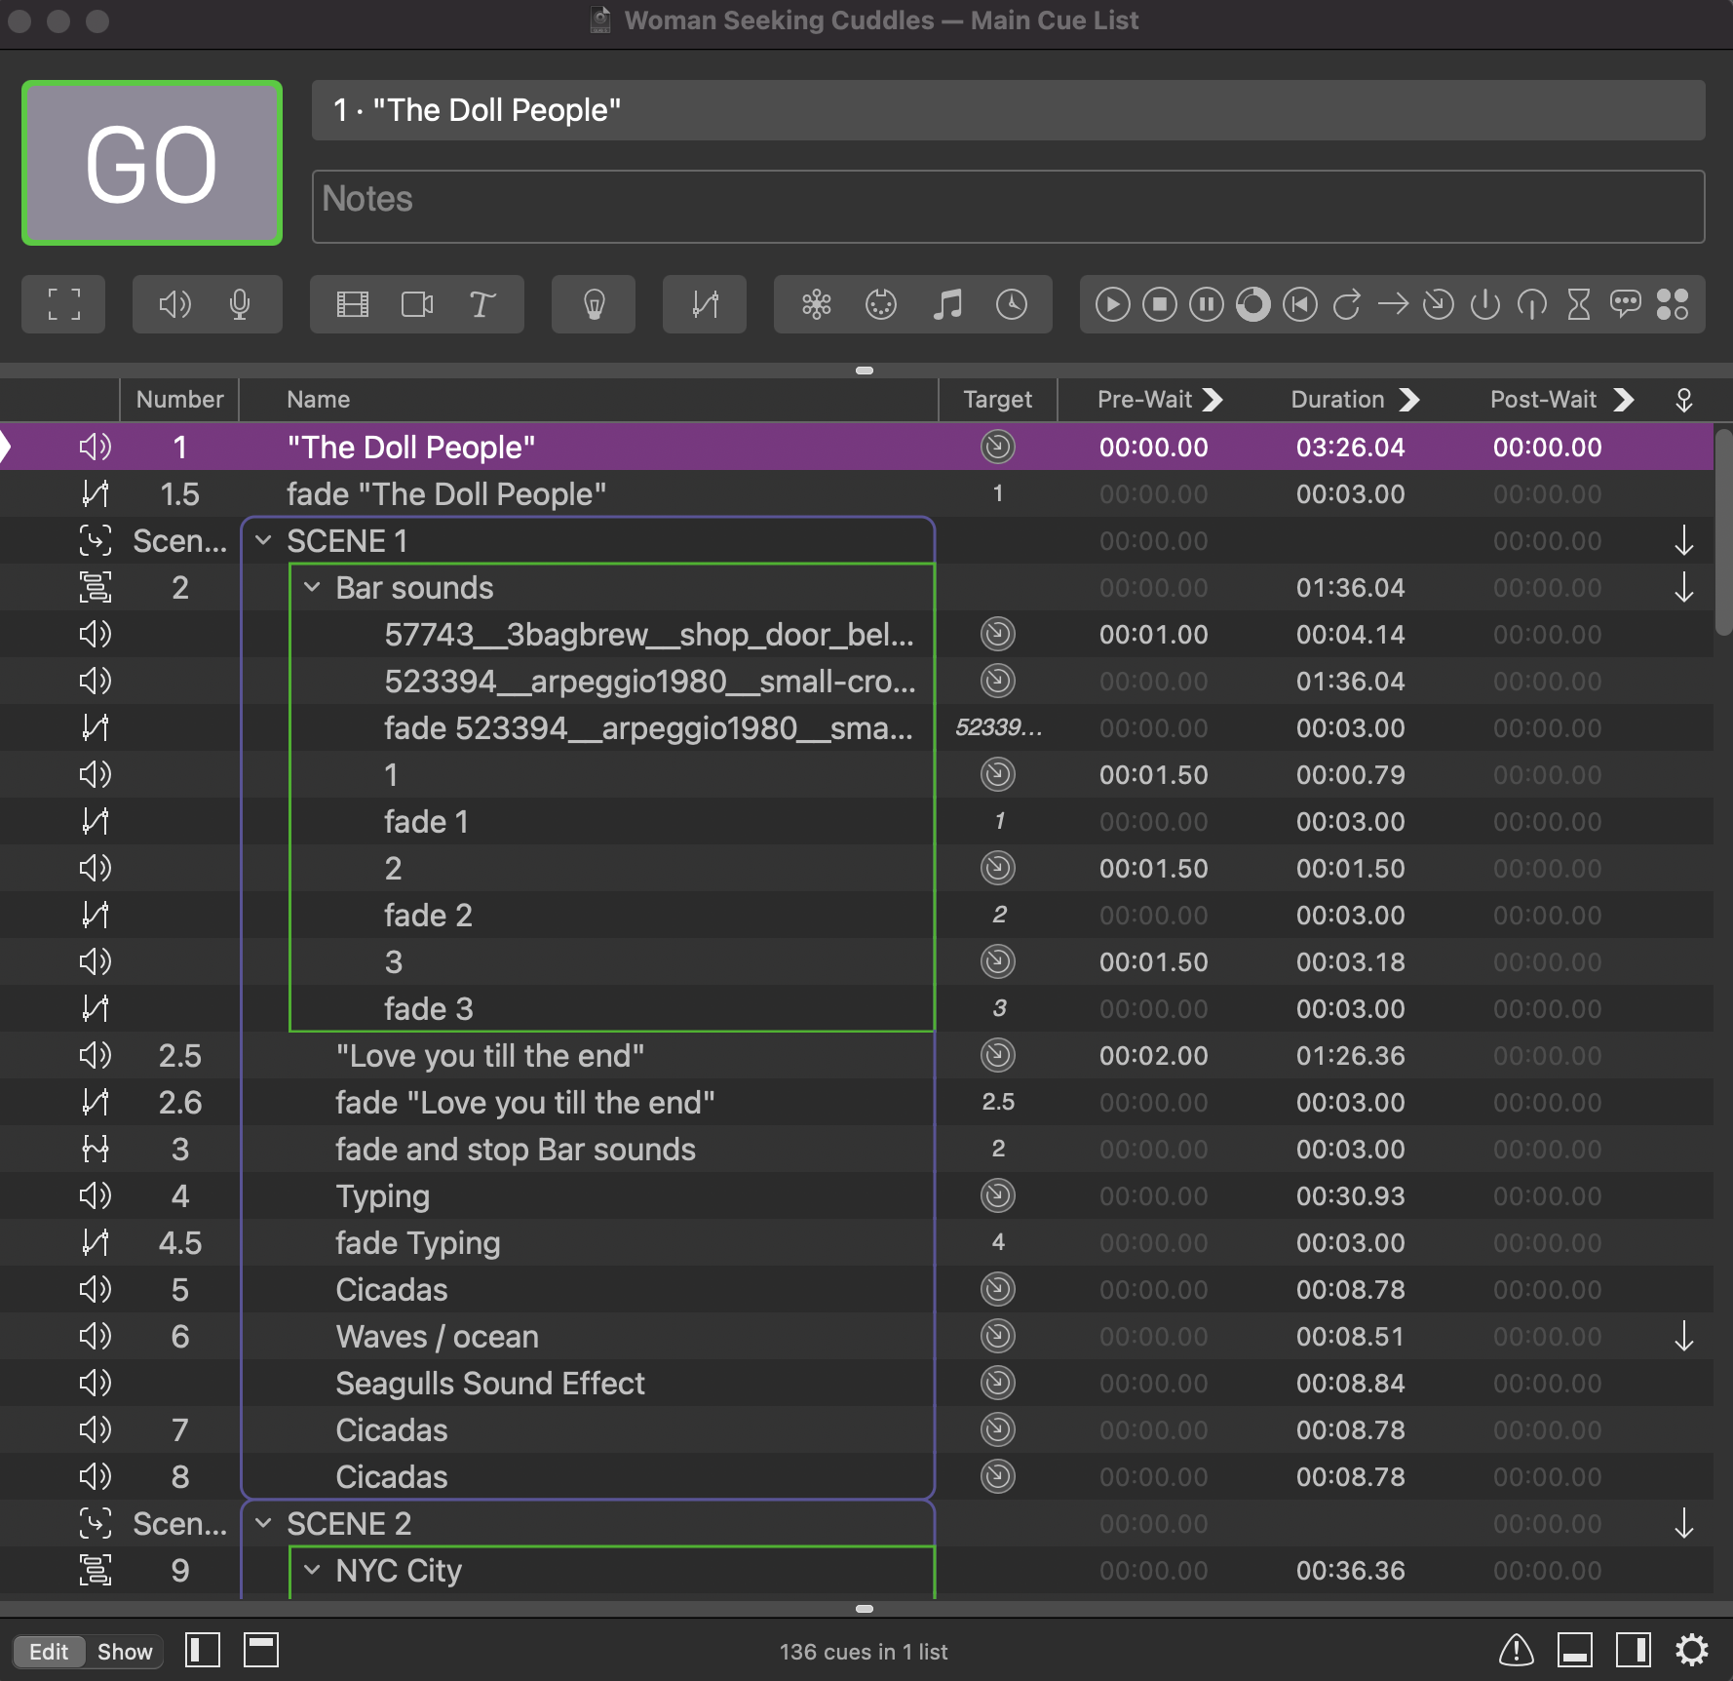Switch to Show mode
The image size is (1733, 1681).
pyautogui.click(x=125, y=1652)
